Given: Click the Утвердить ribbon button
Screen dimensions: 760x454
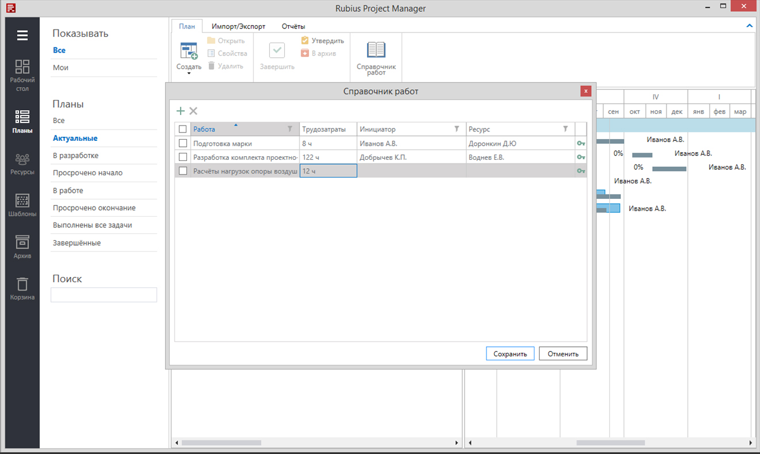Looking at the screenshot, I should [x=322, y=41].
